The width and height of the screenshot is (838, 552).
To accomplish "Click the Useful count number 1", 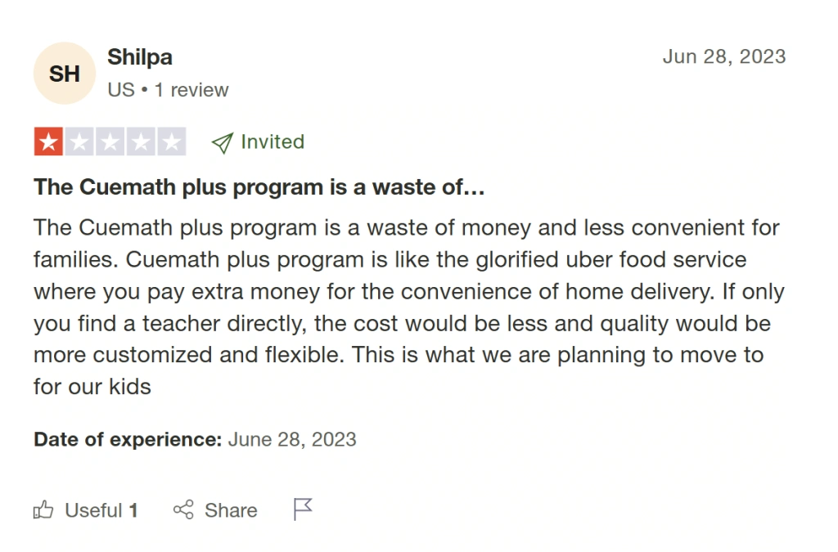I will pyautogui.click(x=133, y=511).
